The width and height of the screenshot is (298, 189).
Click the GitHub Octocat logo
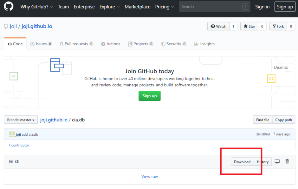[x=9, y=6]
